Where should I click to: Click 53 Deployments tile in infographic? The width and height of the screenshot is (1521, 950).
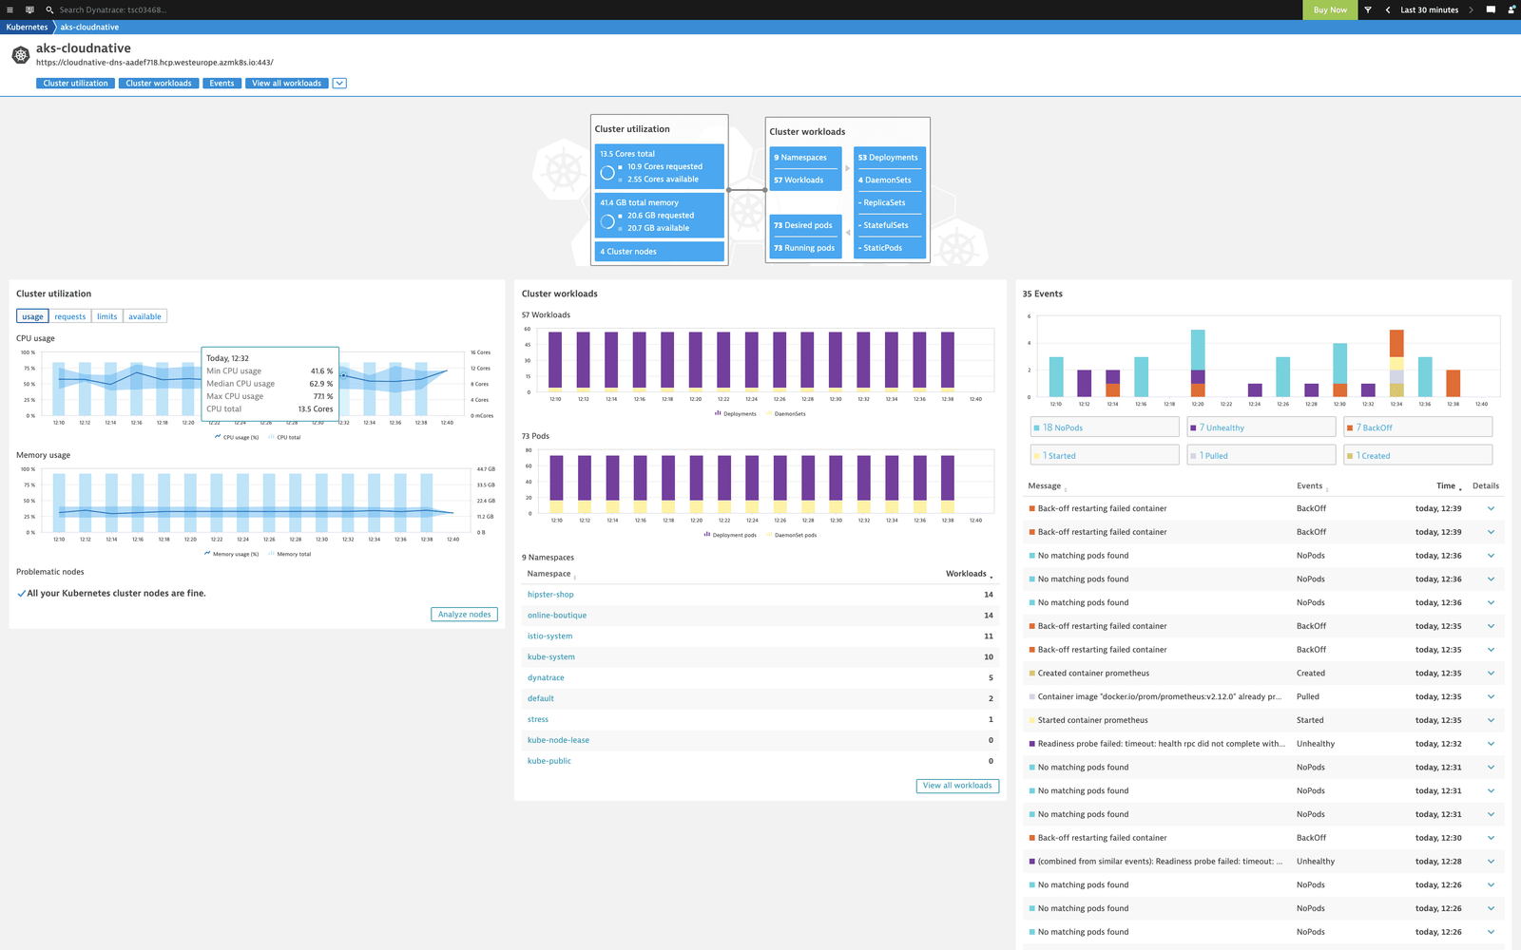[889, 158]
